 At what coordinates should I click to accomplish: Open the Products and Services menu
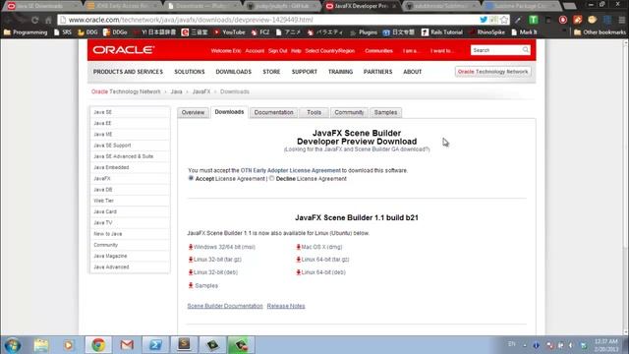[x=128, y=72]
